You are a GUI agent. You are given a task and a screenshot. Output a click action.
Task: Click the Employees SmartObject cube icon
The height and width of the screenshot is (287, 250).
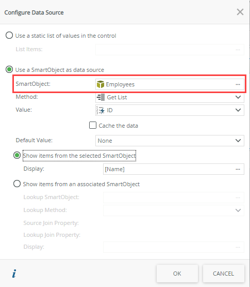(x=100, y=84)
